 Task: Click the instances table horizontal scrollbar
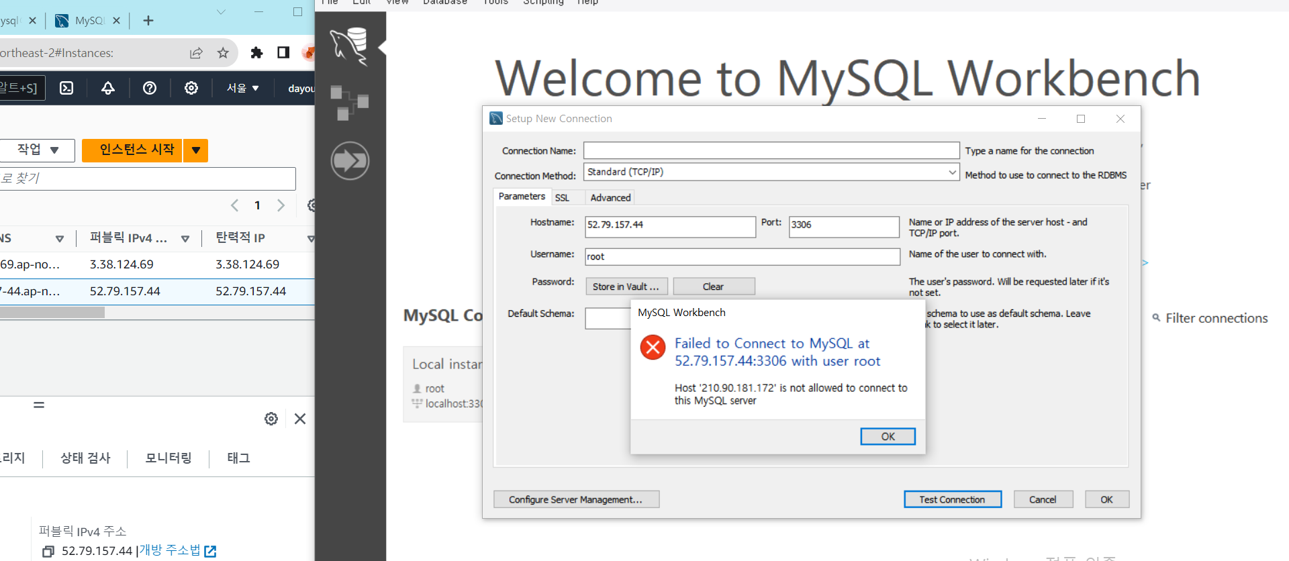(52, 313)
